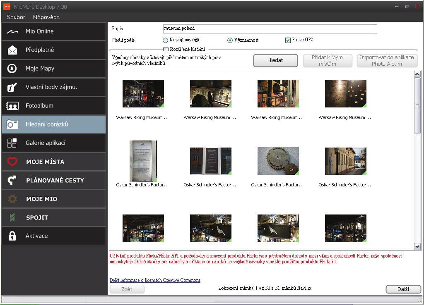This screenshot has width=424, height=305.
Task: Open Galerie aplikací grid icon
Action: [x=12, y=143]
